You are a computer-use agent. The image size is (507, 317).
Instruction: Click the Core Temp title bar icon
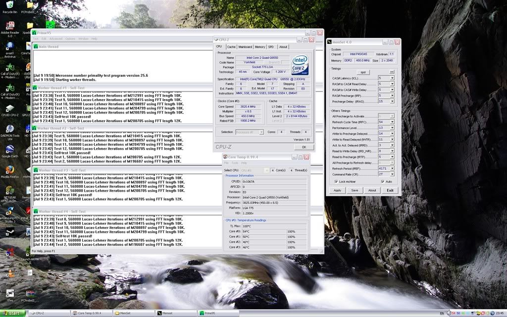(225, 157)
